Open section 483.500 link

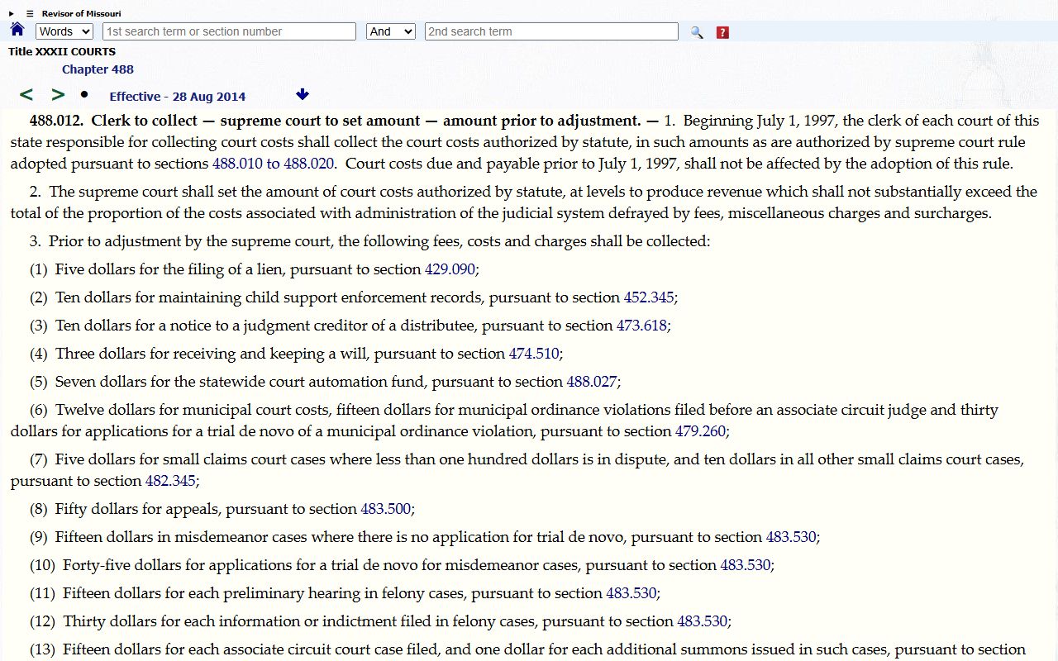386,509
